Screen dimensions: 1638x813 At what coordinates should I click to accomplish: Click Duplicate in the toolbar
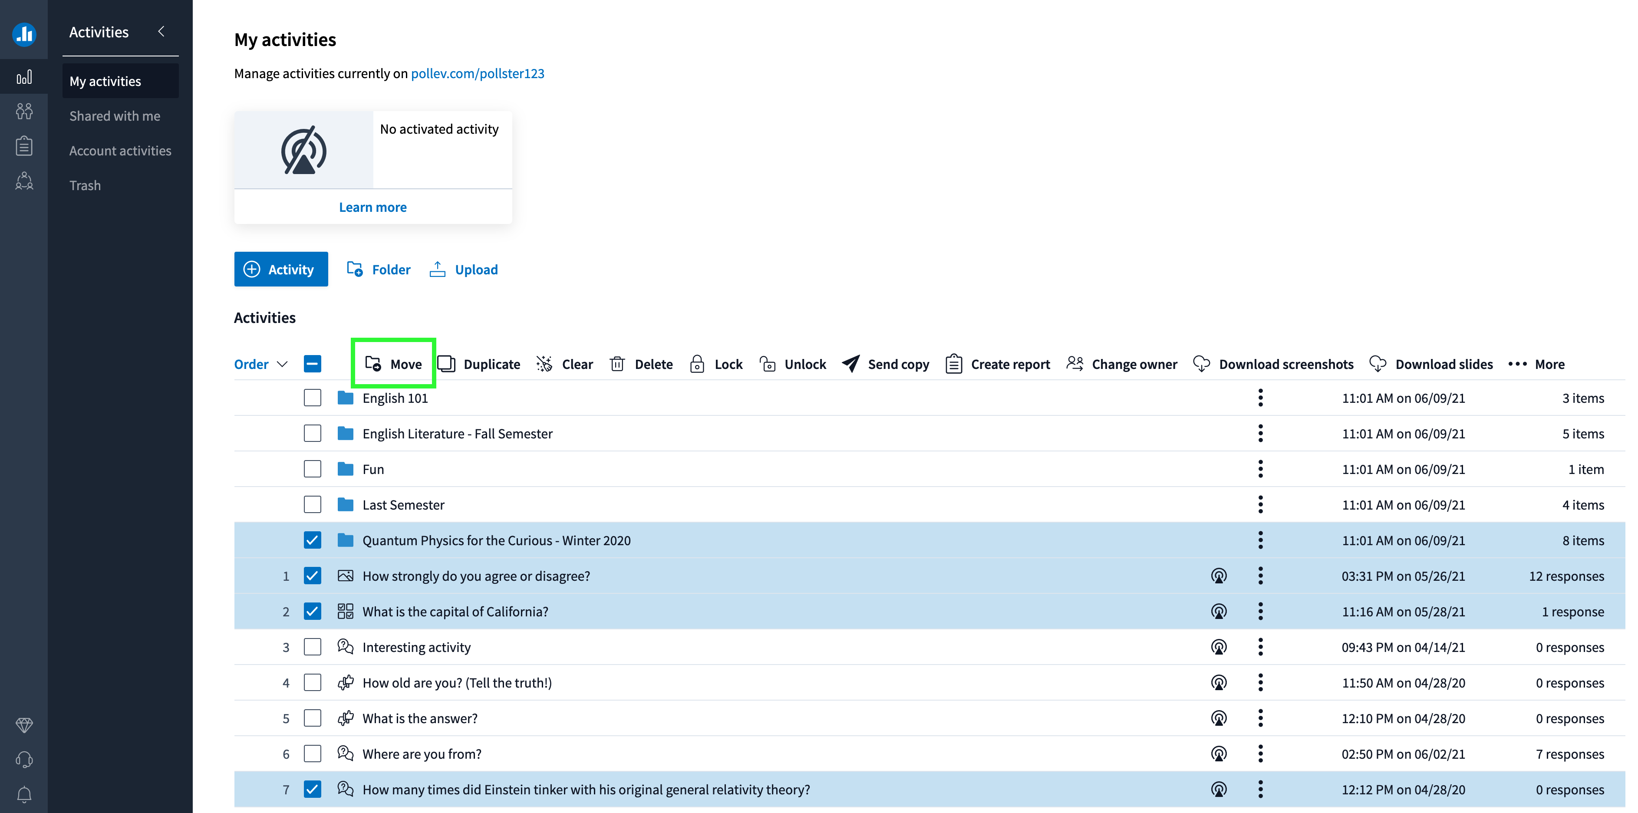tap(479, 364)
